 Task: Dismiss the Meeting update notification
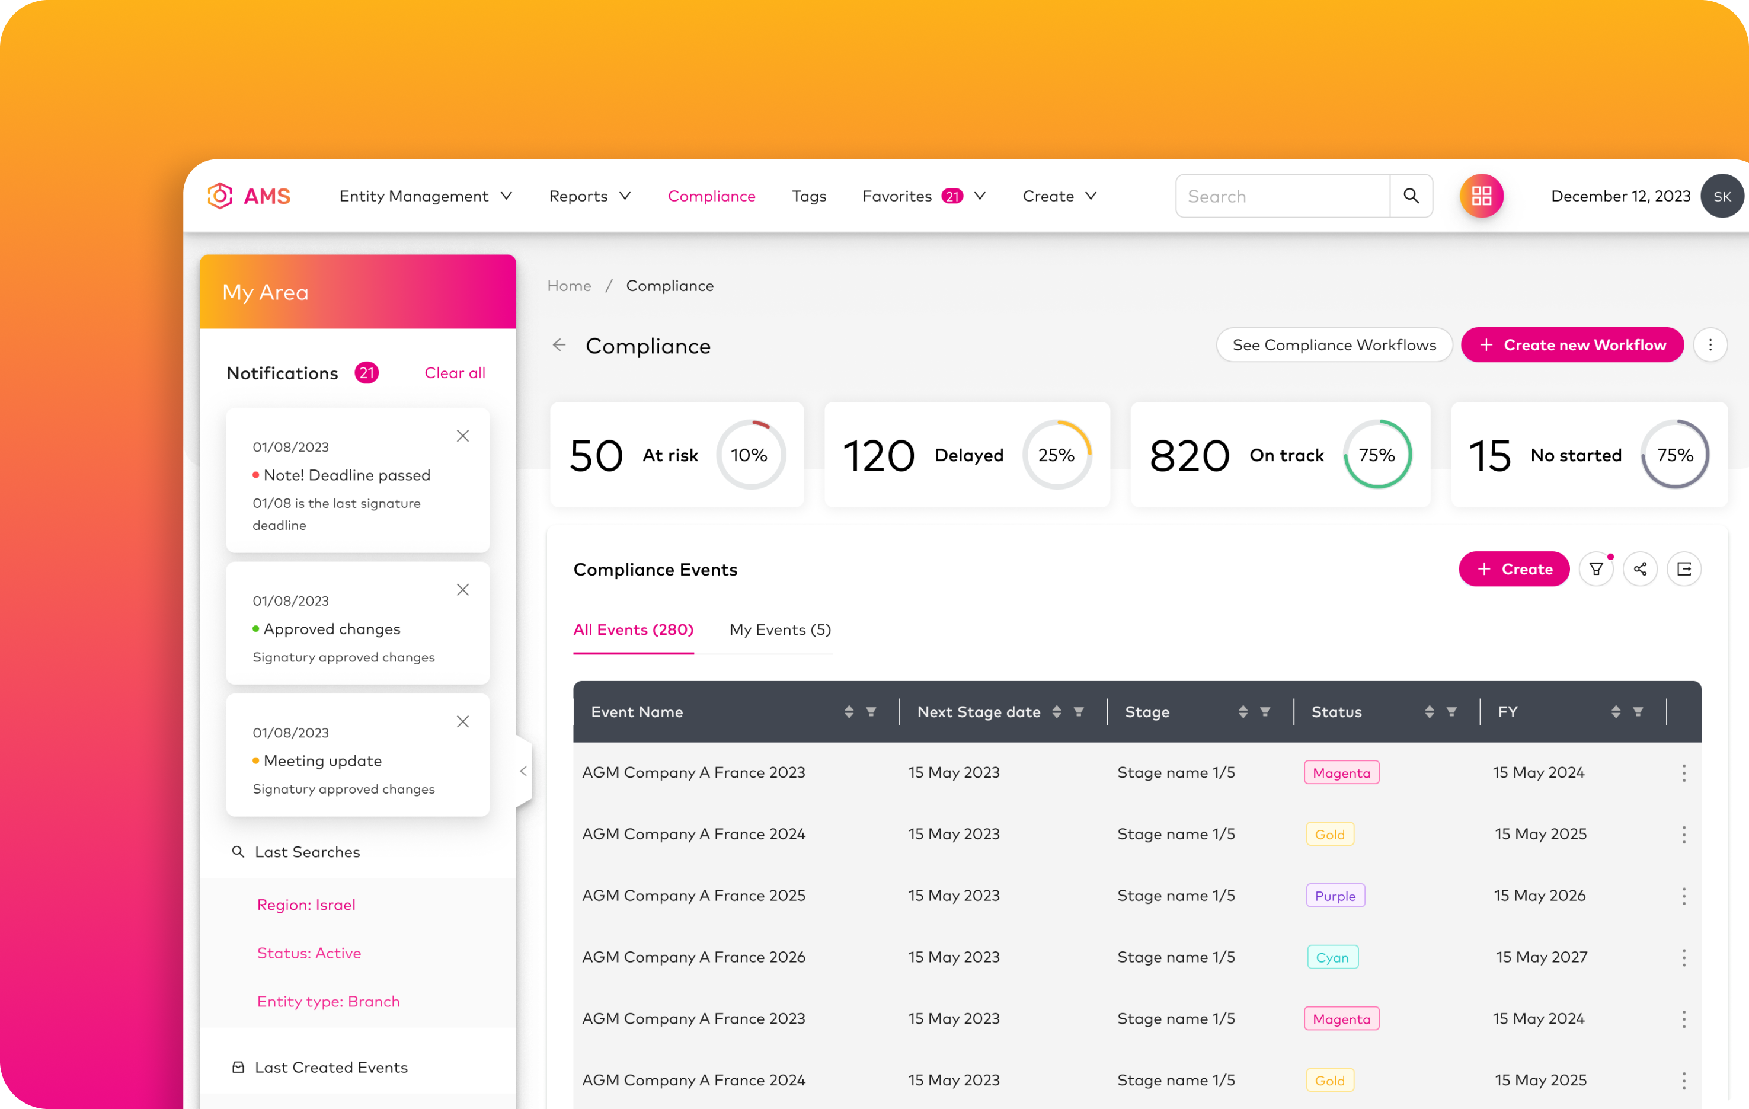coord(463,722)
